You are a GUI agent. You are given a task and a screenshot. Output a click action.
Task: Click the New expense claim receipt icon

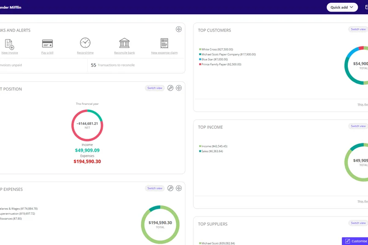[164, 43]
